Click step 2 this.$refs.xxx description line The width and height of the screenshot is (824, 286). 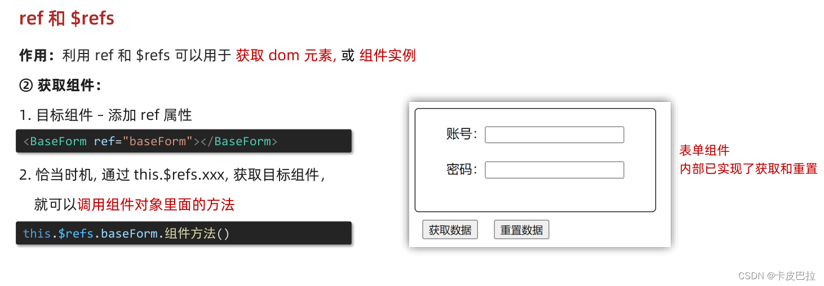point(172,175)
